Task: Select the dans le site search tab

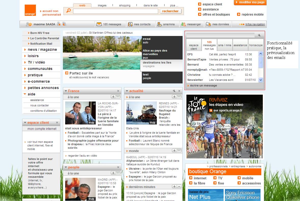Action: tap(151, 5)
